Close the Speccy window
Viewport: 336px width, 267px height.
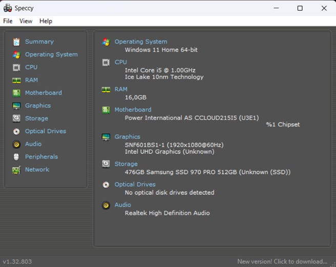pos(324,8)
